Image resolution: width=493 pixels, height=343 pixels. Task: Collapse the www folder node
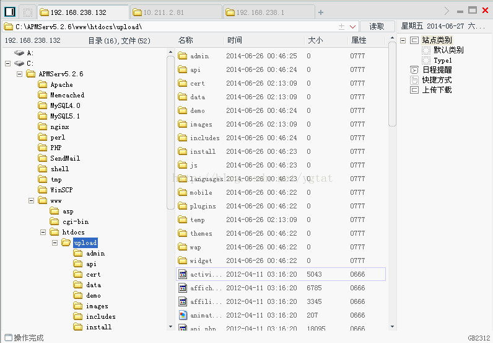pyautogui.click(x=31, y=200)
